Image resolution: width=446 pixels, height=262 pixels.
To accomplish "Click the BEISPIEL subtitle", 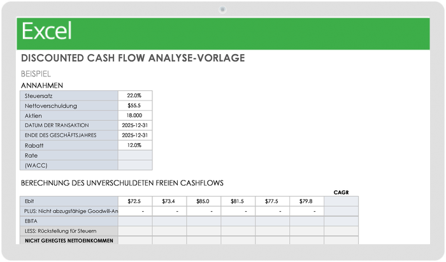I will [x=36, y=74].
